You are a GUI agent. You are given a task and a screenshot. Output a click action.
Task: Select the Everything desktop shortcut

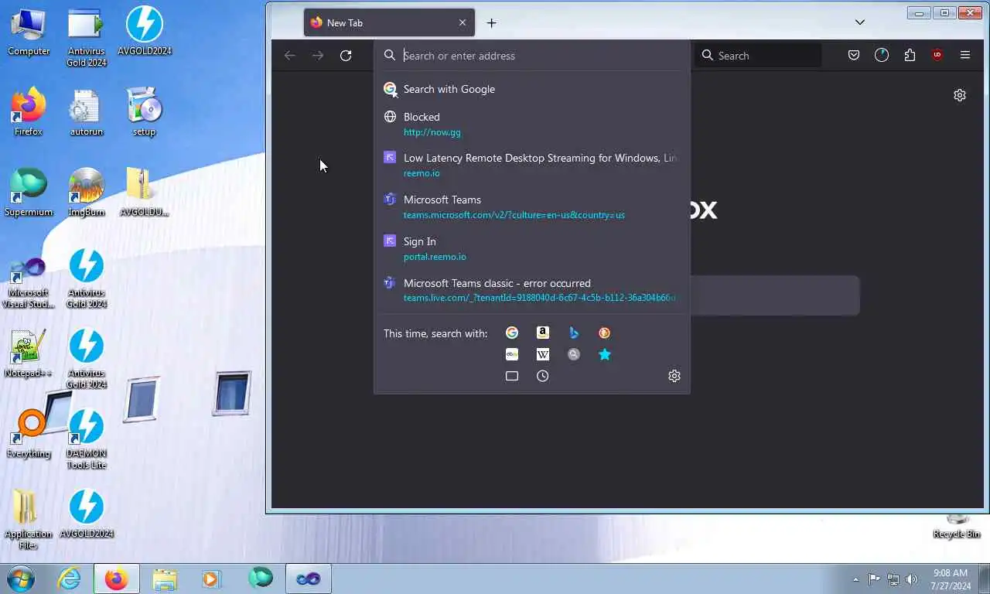click(29, 435)
